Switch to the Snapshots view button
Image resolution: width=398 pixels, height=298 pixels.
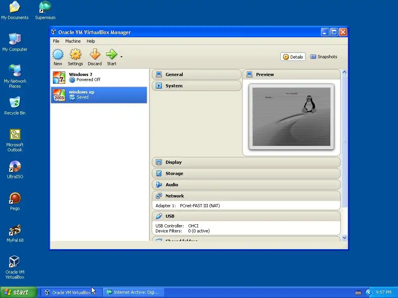pyautogui.click(x=324, y=57)
